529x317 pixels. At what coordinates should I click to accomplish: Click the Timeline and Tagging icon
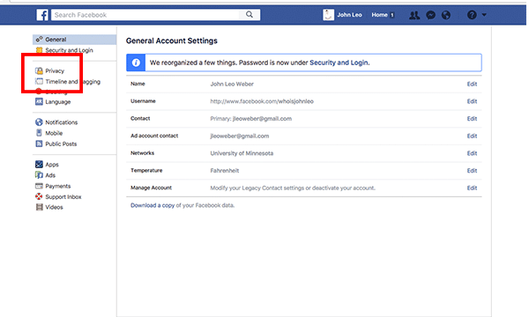pyautogui.click(x=39, y=81)
